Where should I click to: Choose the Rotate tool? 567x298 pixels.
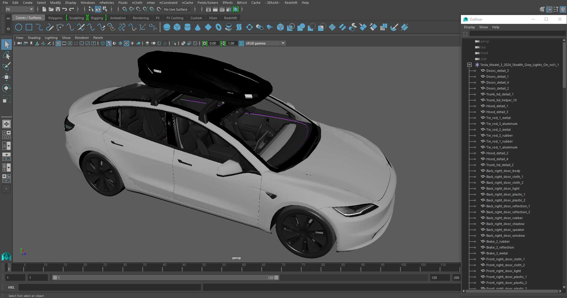(x=6, y=88)
